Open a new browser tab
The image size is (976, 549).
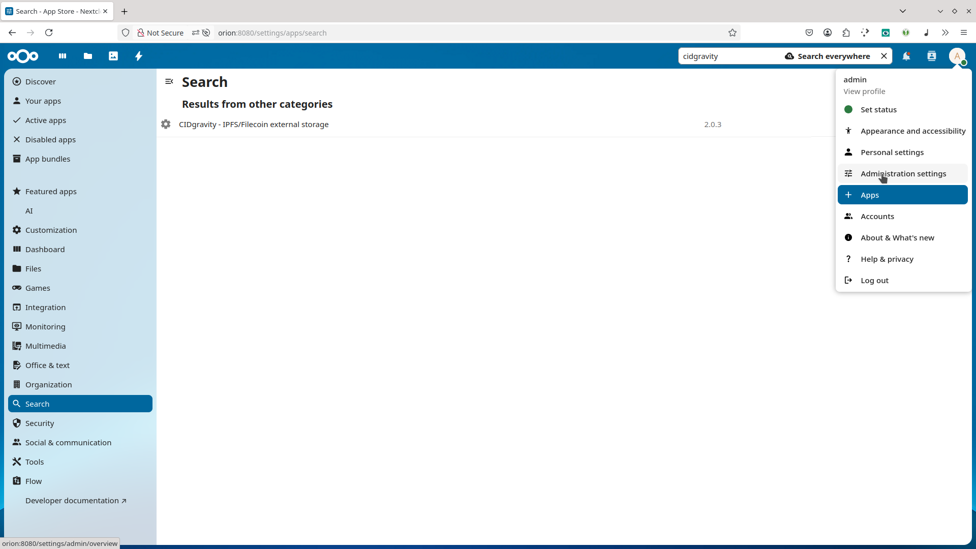(125, 11)
